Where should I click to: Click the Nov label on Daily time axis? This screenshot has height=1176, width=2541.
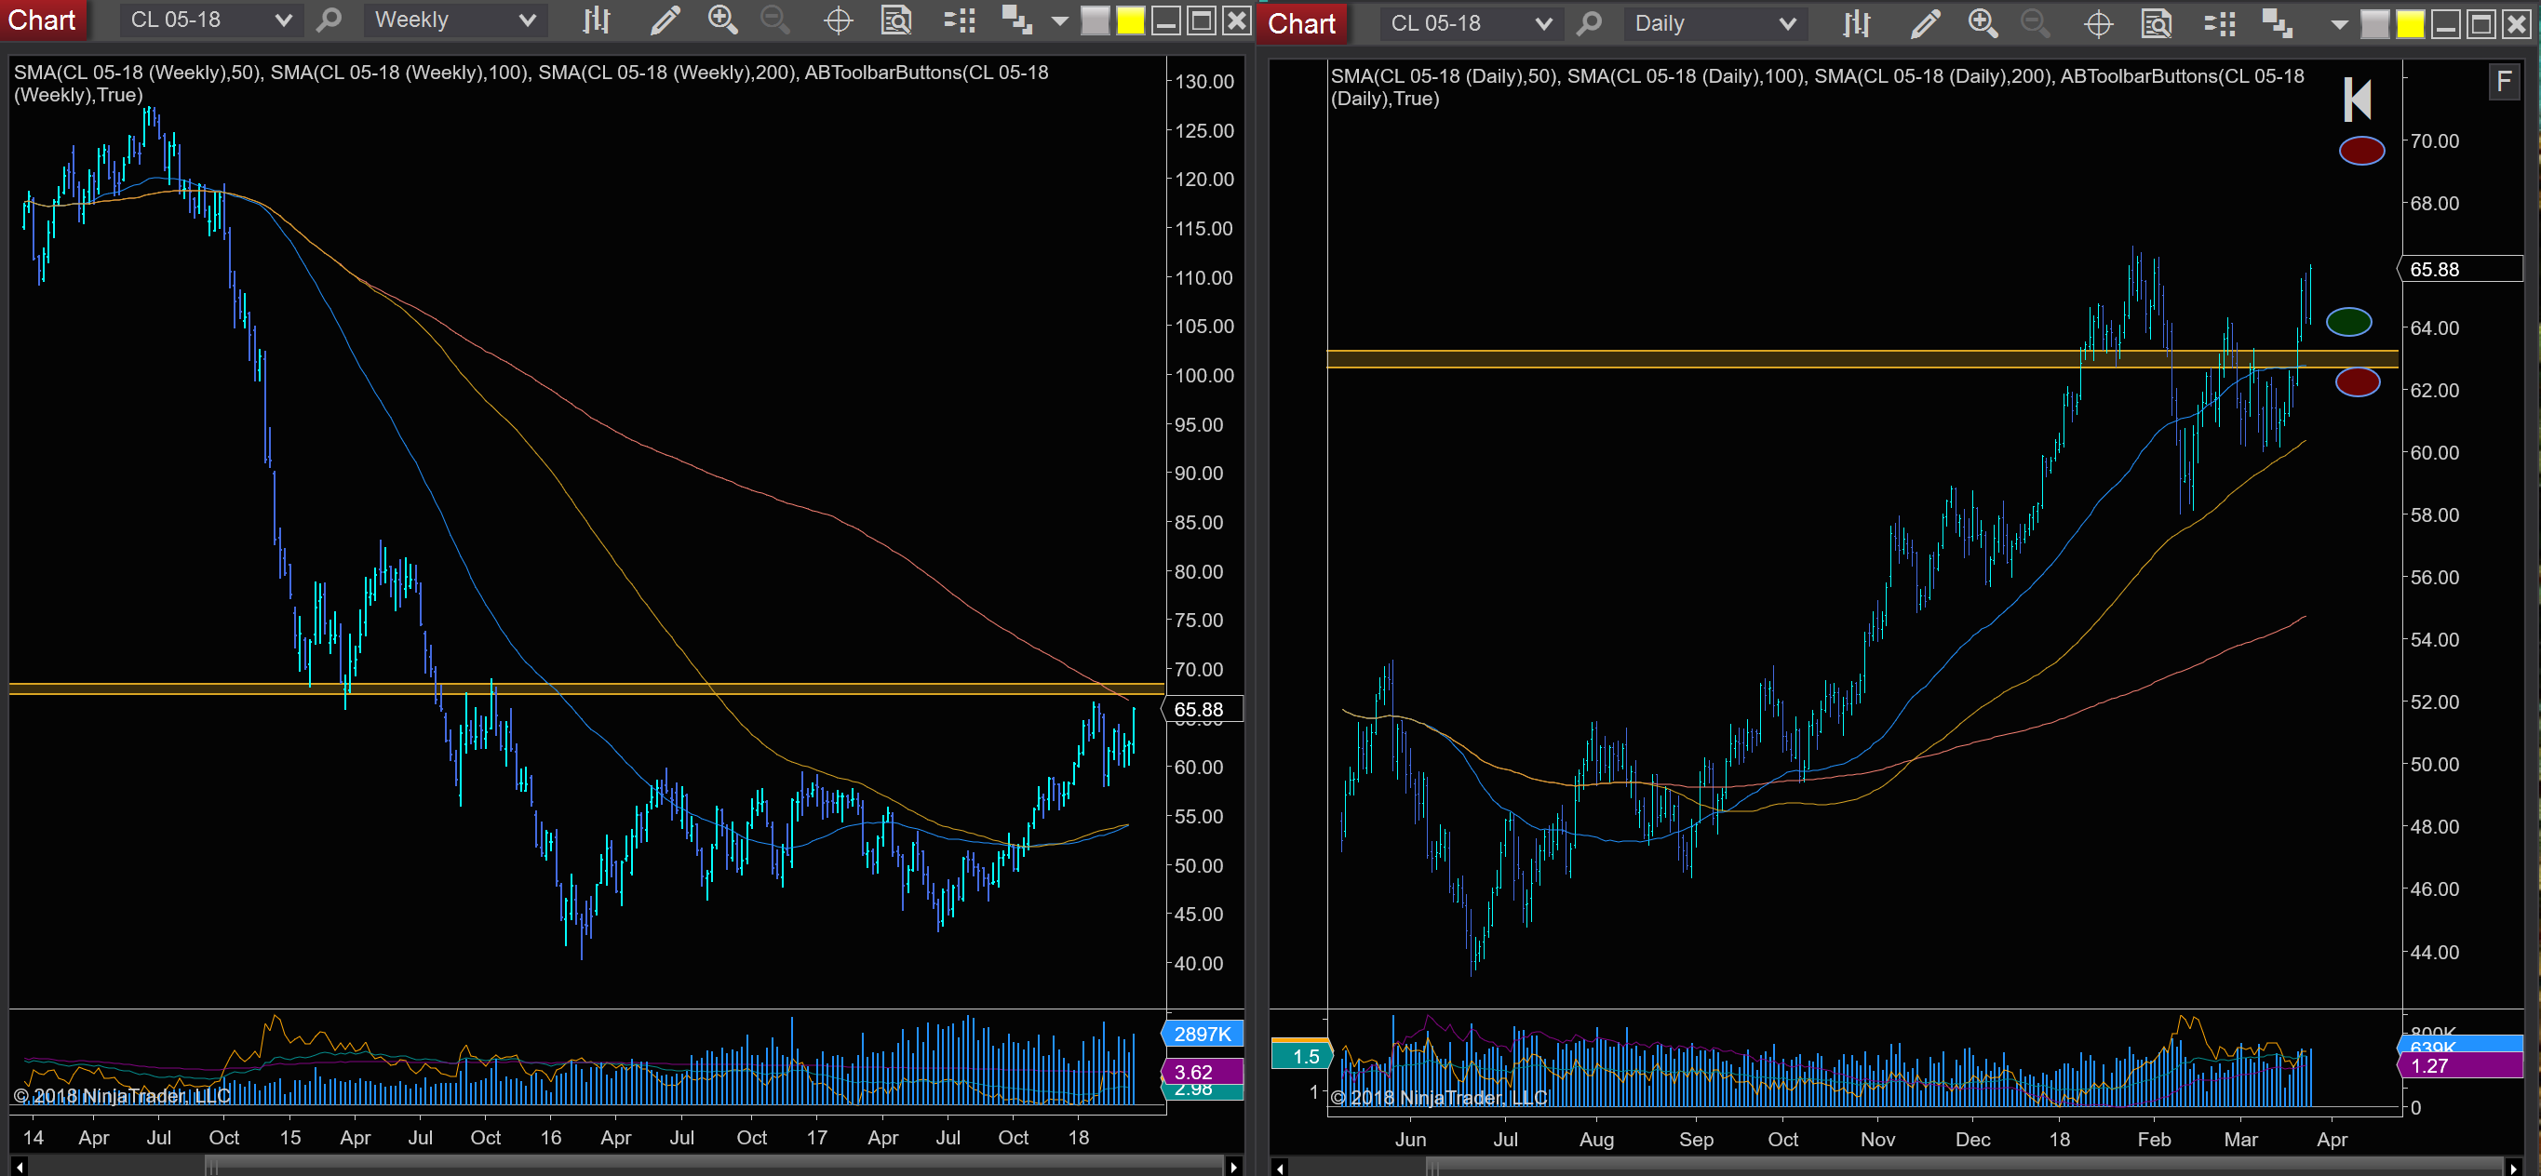pyautogui.click(x=1877, y=1139)
